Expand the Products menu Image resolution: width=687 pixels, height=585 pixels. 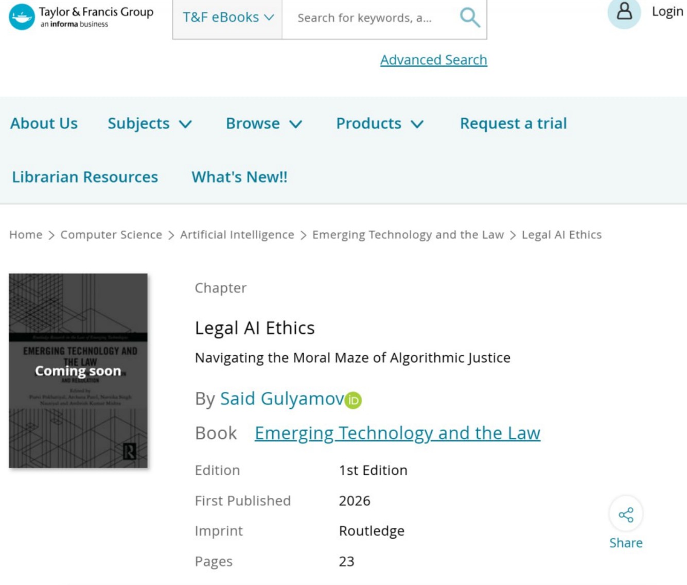(x=379, y=124)
